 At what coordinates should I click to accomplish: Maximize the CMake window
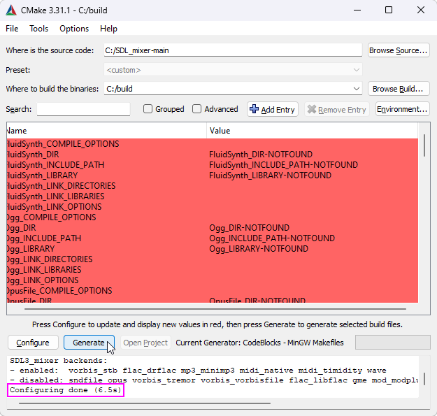pyautogui.click(x=389, y=10)
